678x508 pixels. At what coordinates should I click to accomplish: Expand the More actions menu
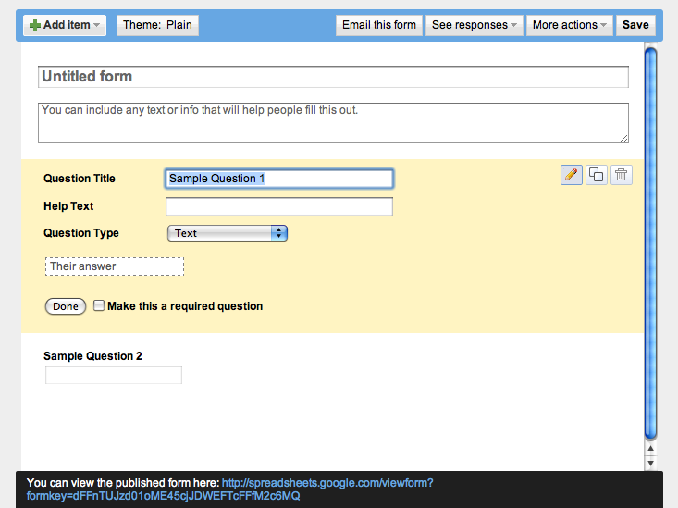click(x=570, y=25)
